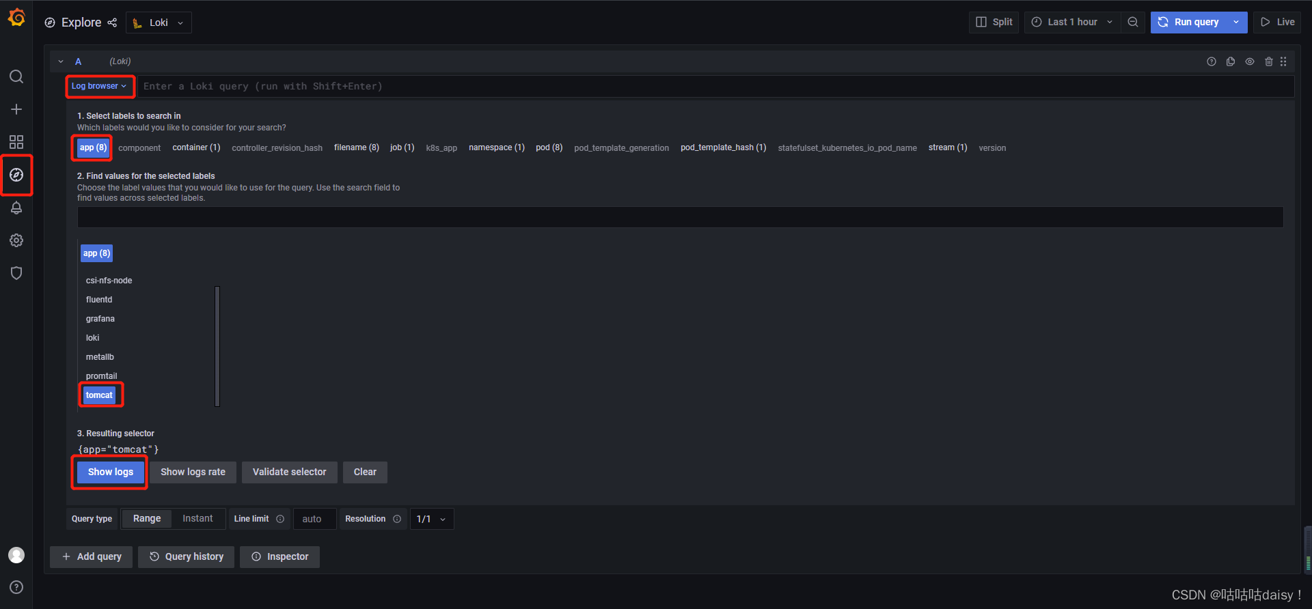The height and width of the screenshot is (609, 1312).
Task: Show Resolution info tooltip icon
Action: point(397,519)
